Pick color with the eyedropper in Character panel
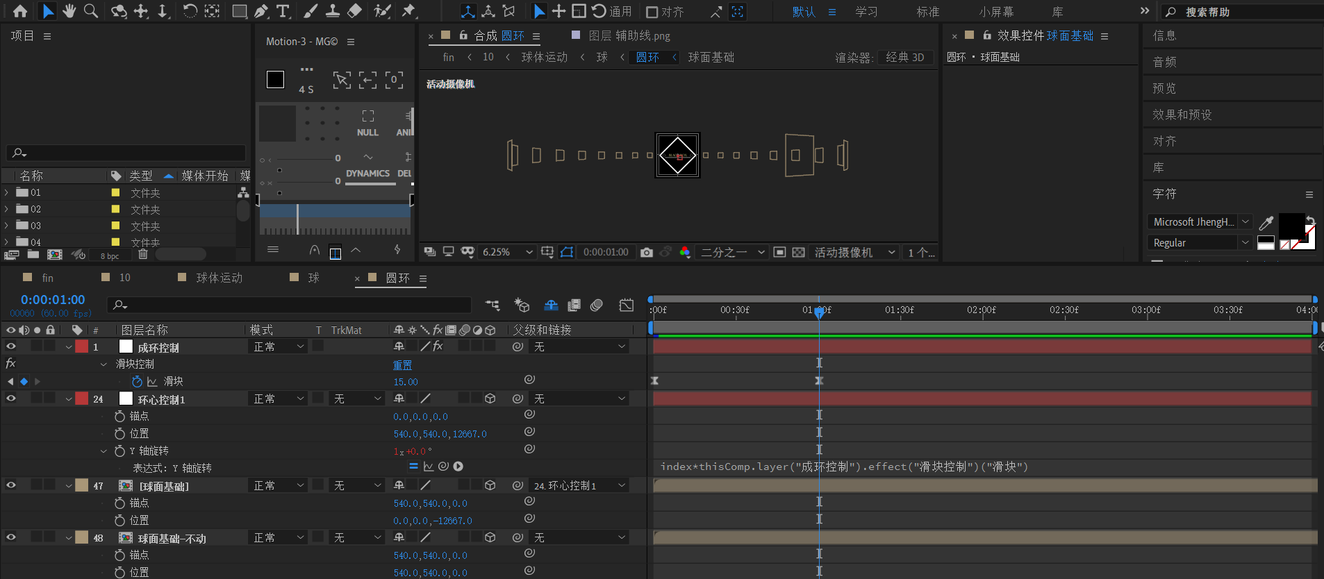This screenshot has height=579, width=1324. click(1266, 223)
